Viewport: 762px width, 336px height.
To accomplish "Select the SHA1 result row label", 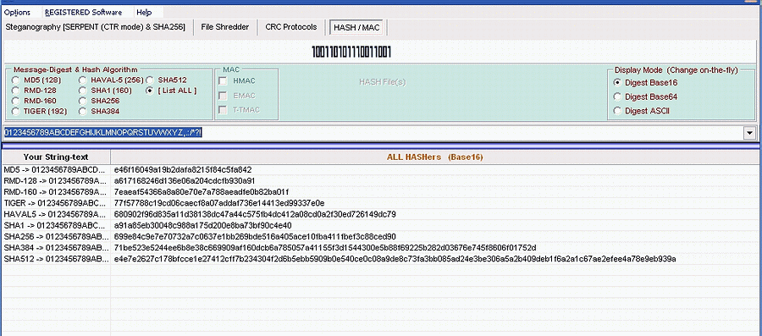I will pos(54,226).
